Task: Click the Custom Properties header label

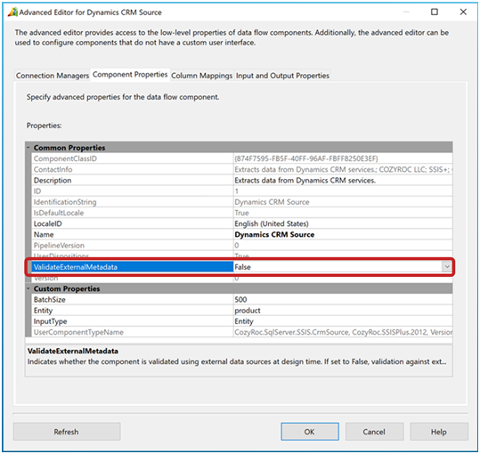Action: pos(67,288)
